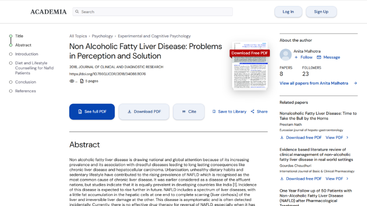Save paper to Library
Viewport: 367px width, 206px height.
tap(229, 112)
